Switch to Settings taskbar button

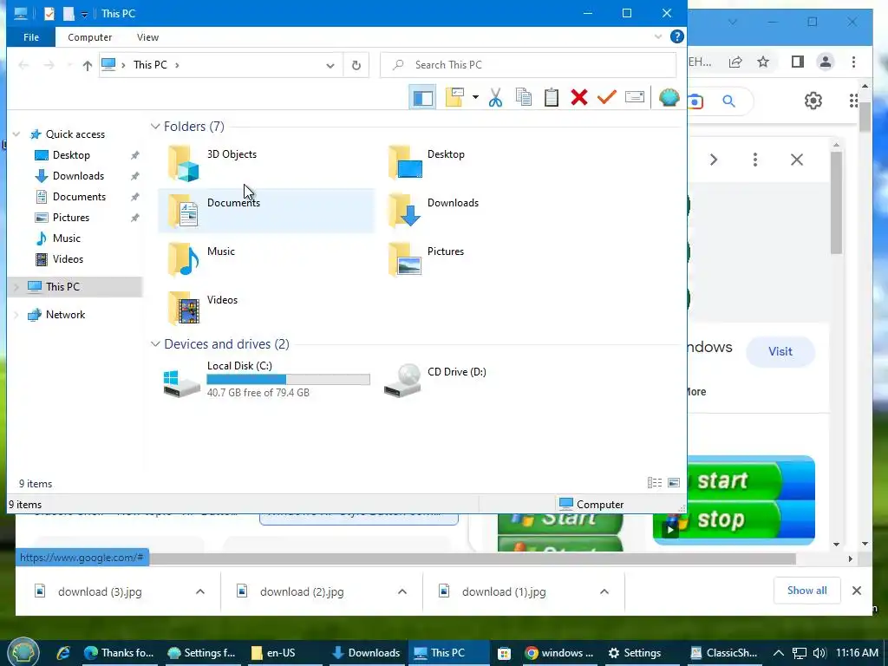[635, 653]
